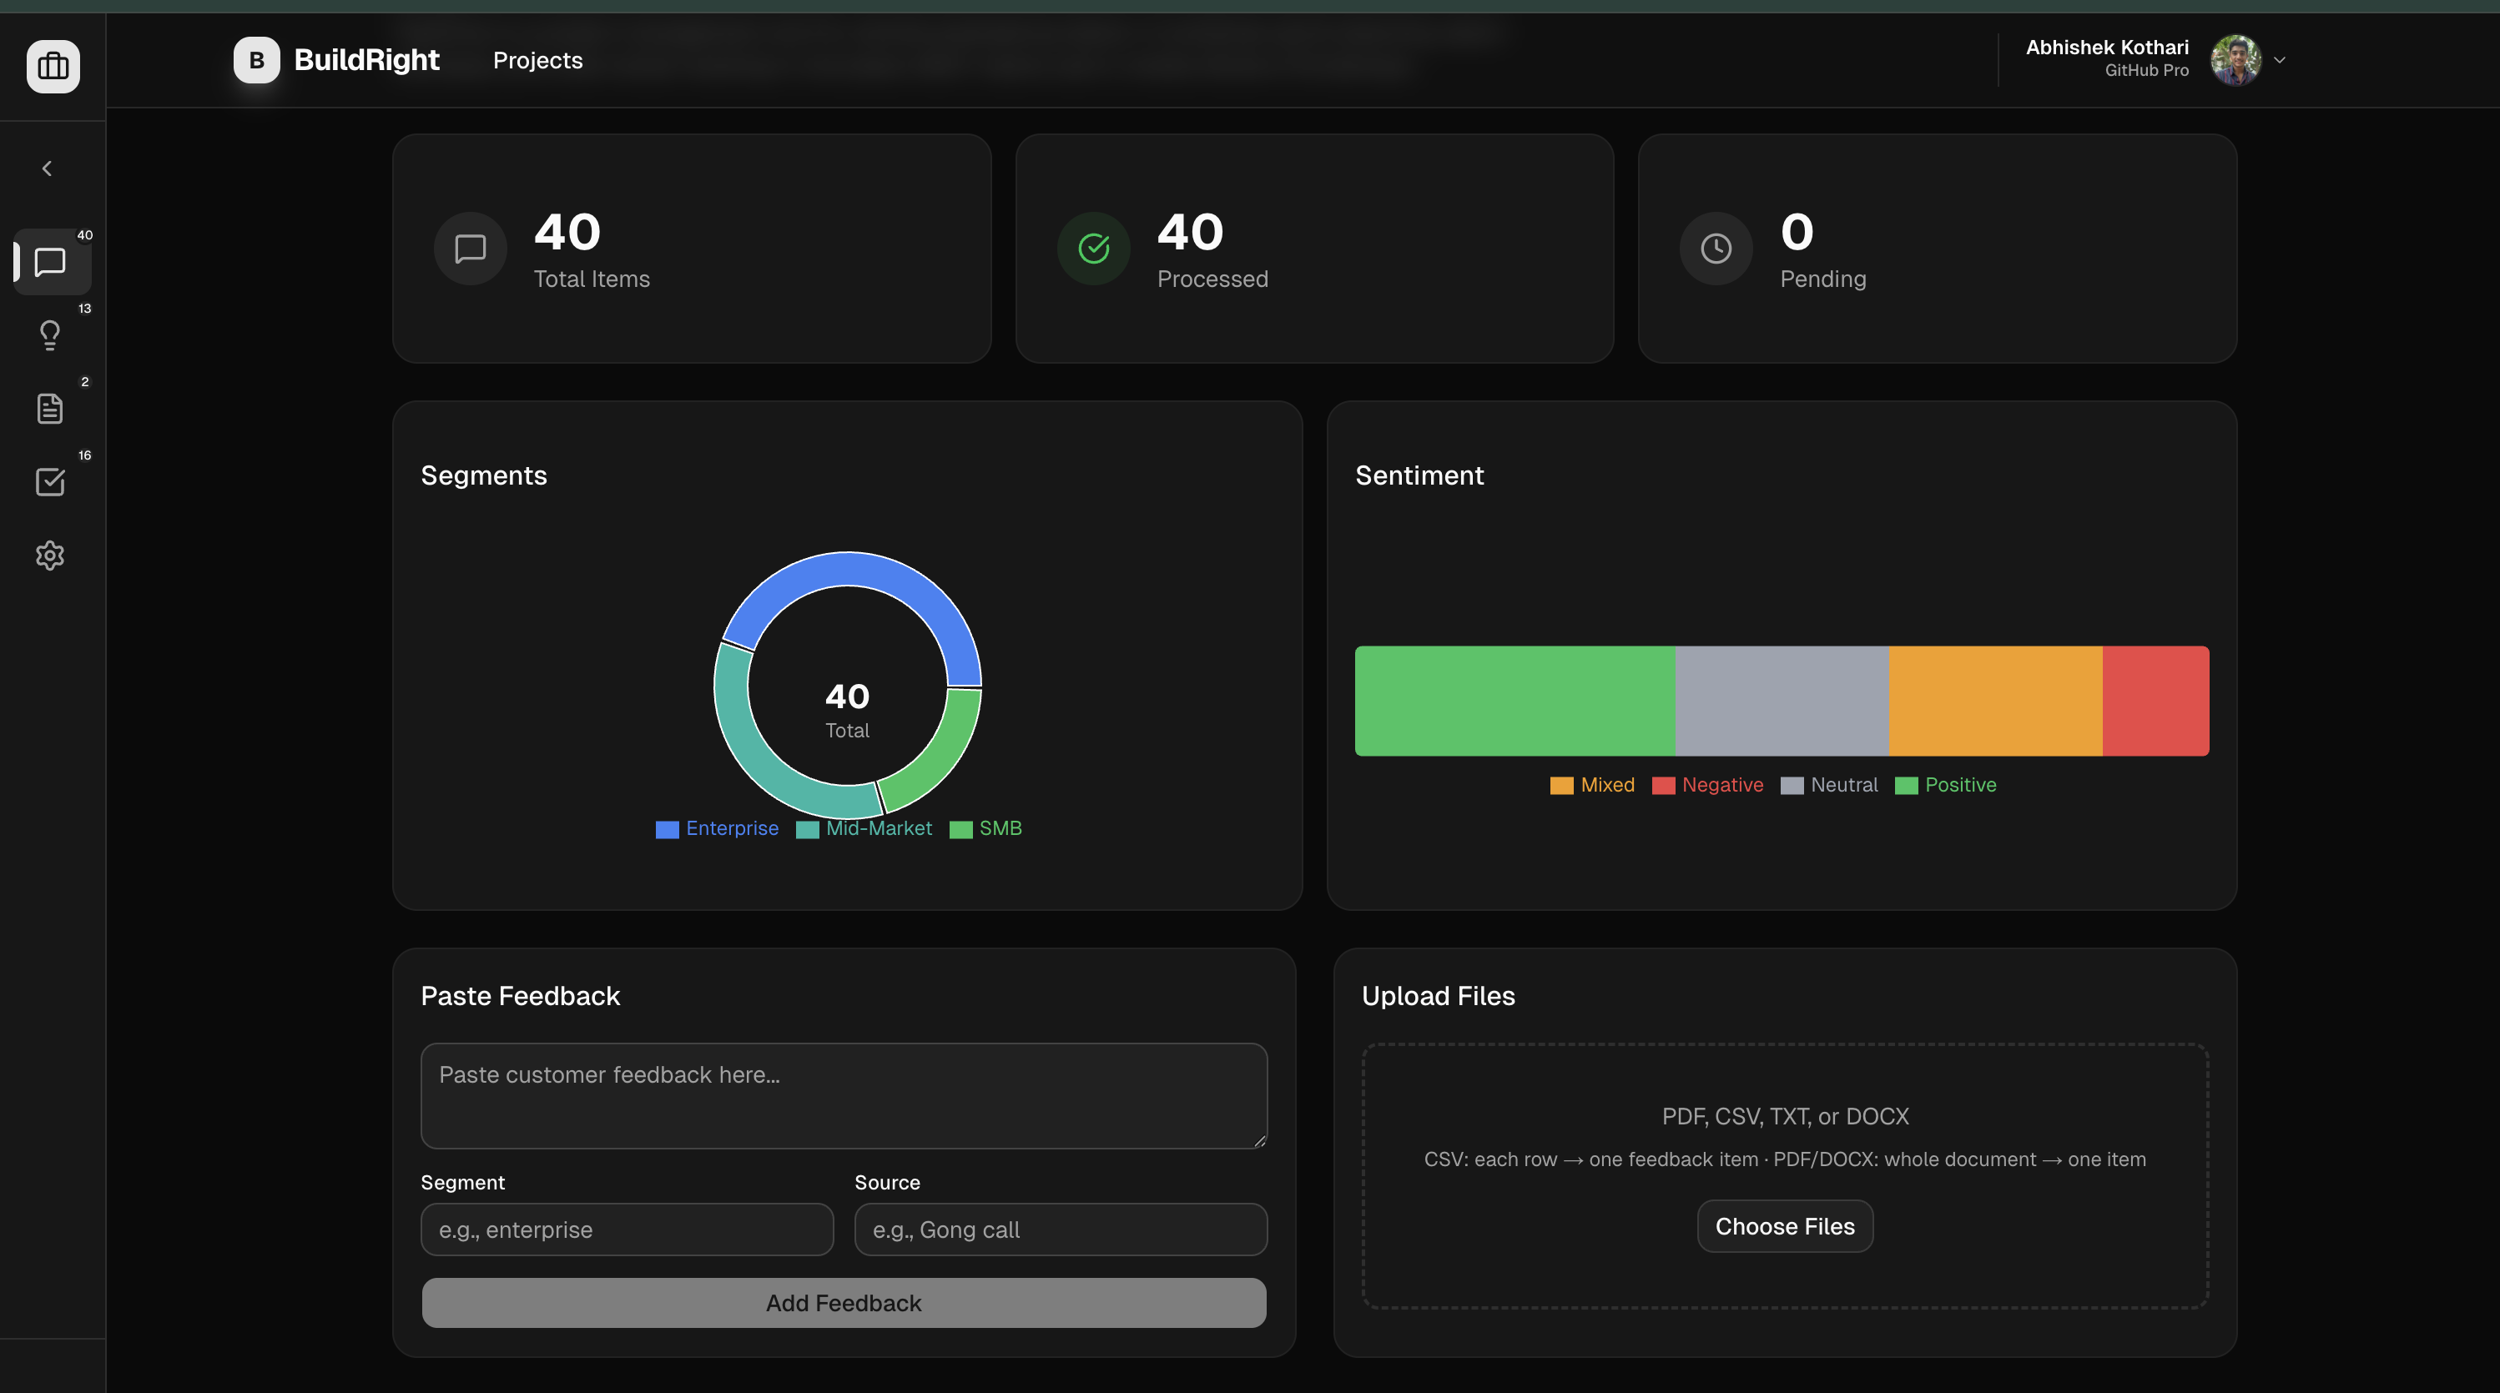Toggle Negative in the Sentiment legend
Viewport: 2500px width, 1393px height.
[x=1708, y=785]
